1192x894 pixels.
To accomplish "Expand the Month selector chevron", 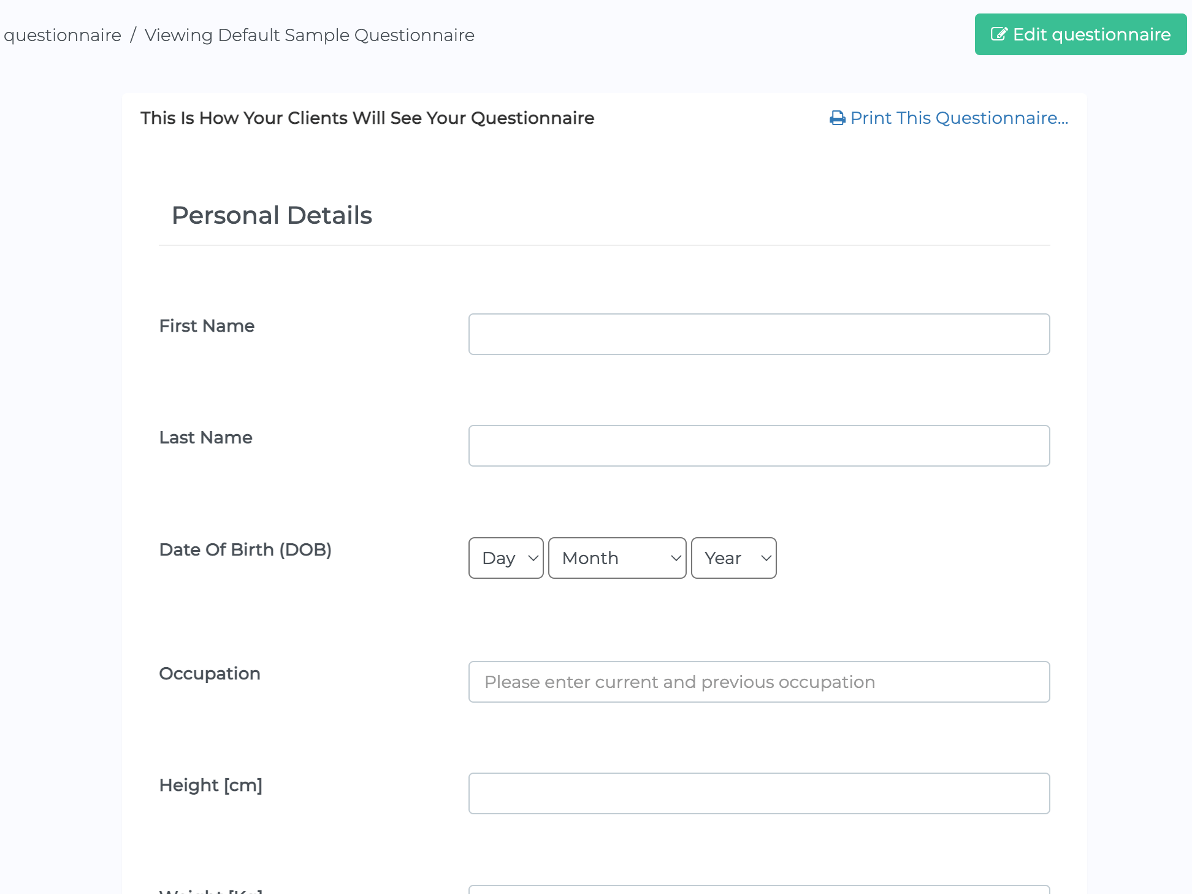I will click(674, 558).
